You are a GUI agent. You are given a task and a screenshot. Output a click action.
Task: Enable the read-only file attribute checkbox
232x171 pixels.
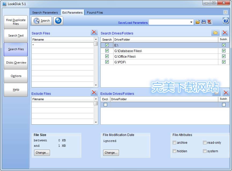[205, 143]
